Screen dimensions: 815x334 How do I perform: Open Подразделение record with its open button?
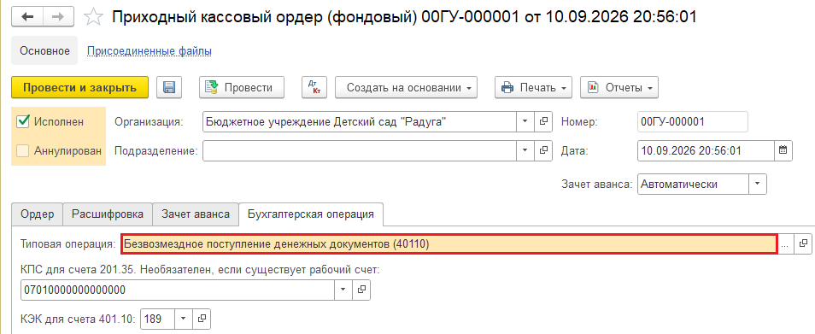[x=543, y=150]
